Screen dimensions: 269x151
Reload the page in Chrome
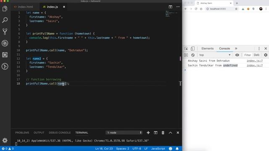pyautogui.click(x=196, y=9)
